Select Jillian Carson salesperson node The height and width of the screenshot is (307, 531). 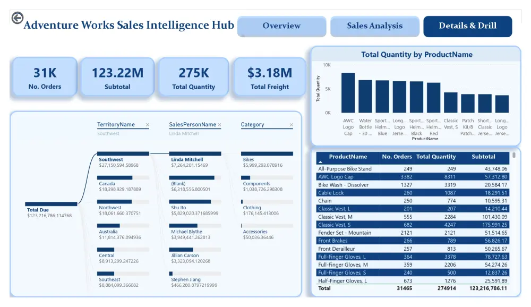(x=195, y=255)
